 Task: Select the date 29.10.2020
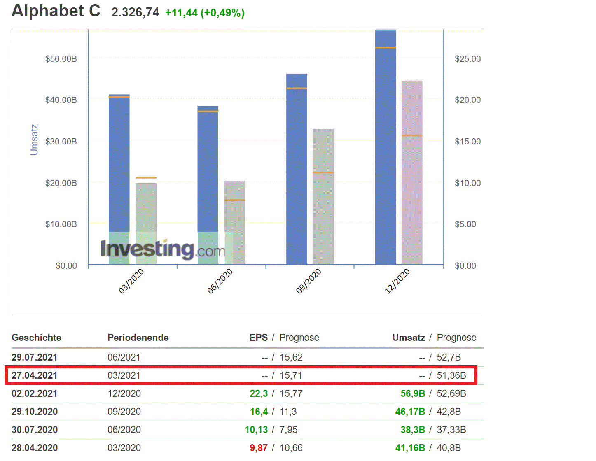35,412
